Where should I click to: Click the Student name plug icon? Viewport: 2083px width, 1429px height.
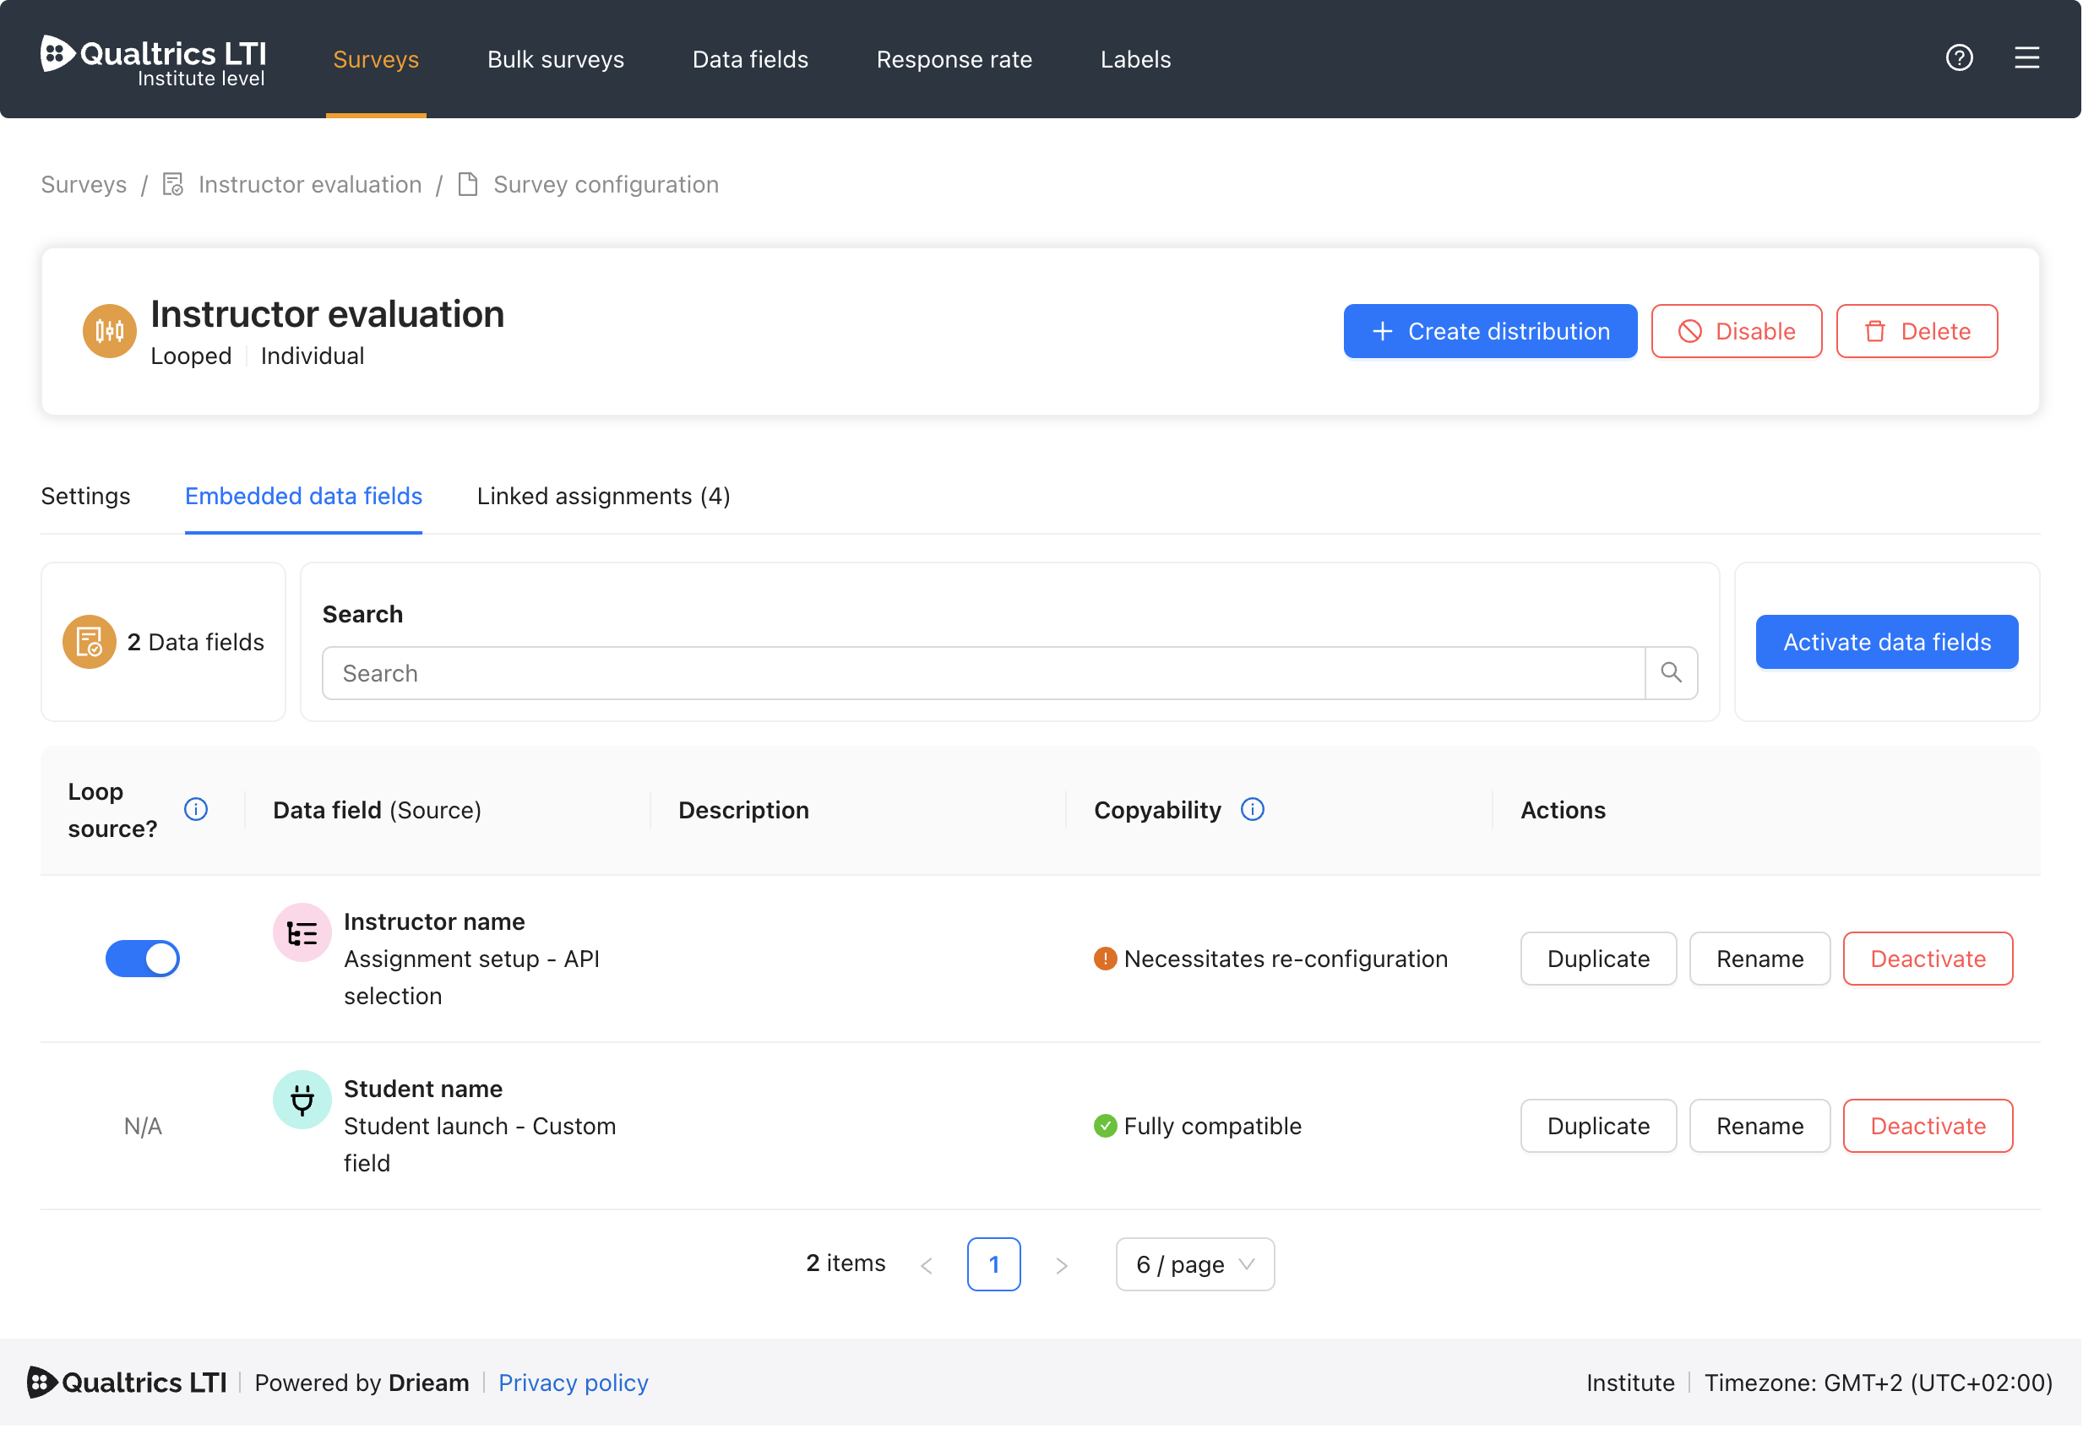point(302,1101)
